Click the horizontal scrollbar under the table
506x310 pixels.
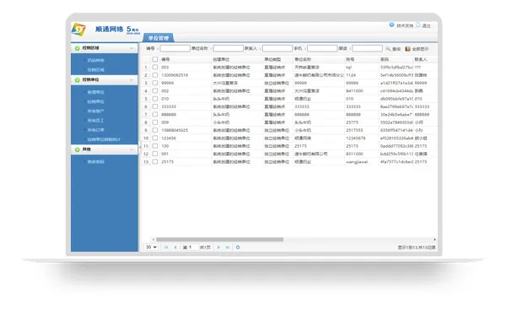click(220, 240)
